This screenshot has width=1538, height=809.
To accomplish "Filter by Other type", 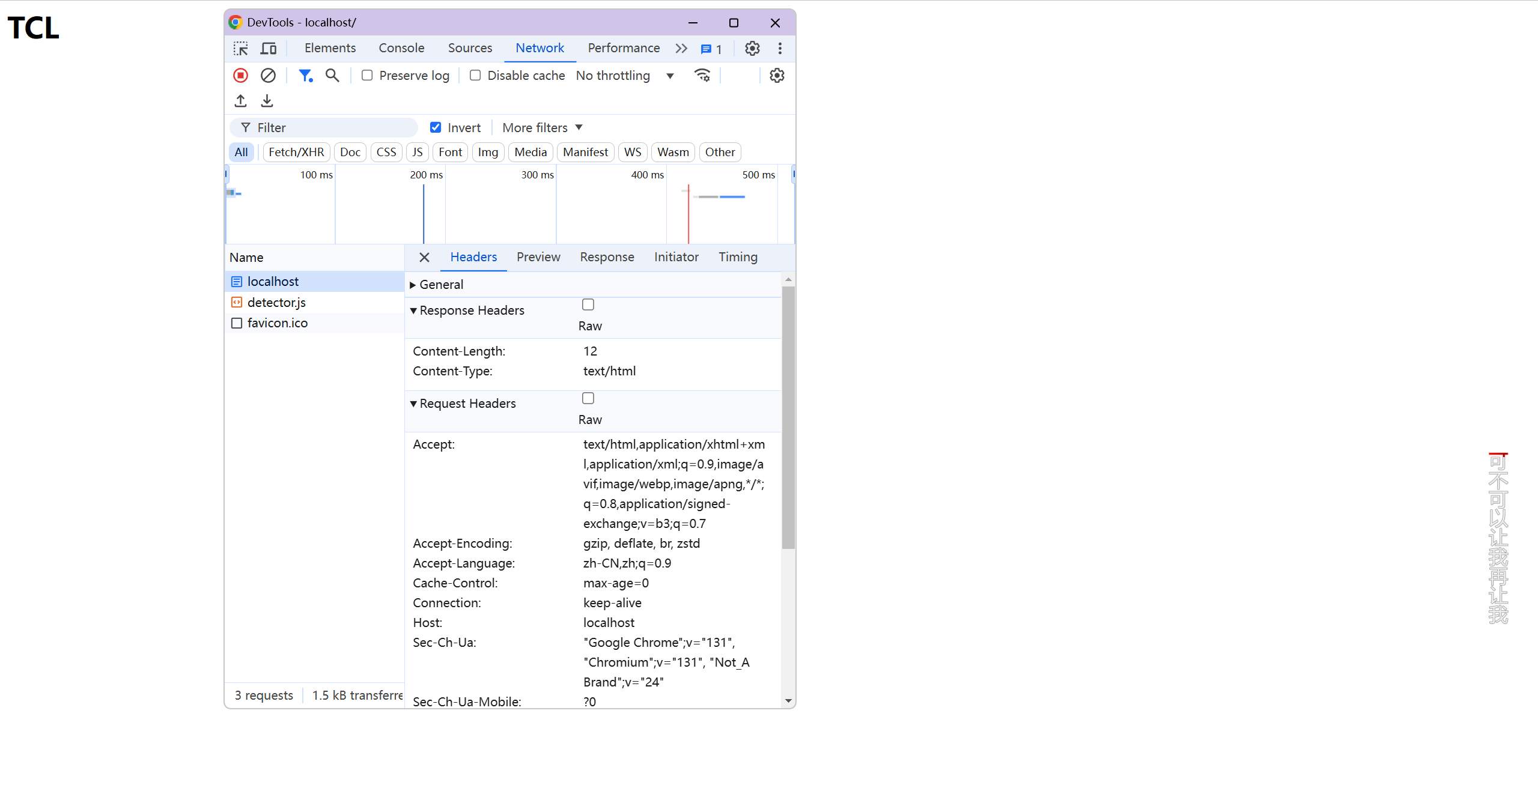I will [x=720, y=153].
